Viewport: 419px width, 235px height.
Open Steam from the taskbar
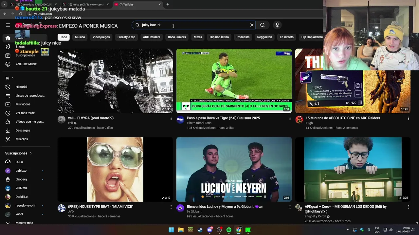(x=200, y=230)
